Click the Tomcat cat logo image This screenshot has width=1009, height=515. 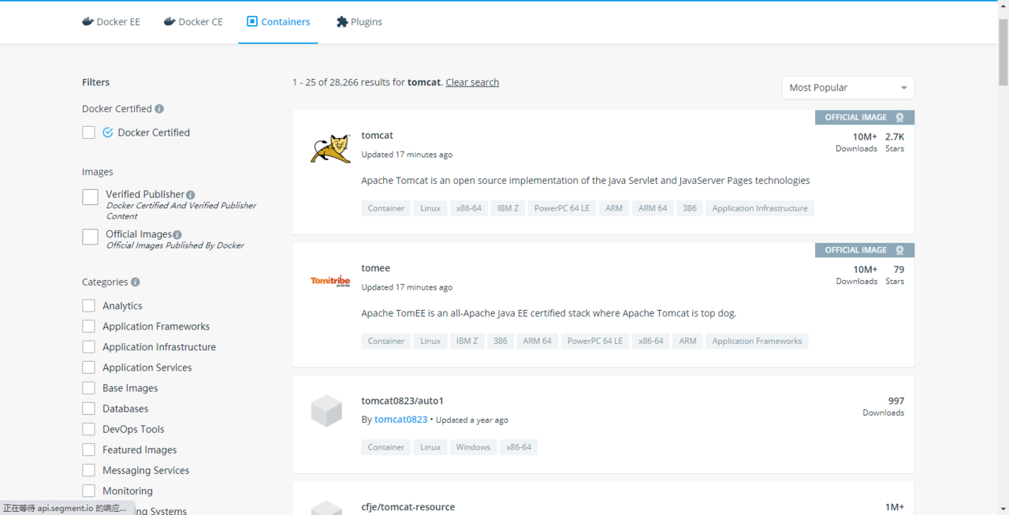click(330, 149)
